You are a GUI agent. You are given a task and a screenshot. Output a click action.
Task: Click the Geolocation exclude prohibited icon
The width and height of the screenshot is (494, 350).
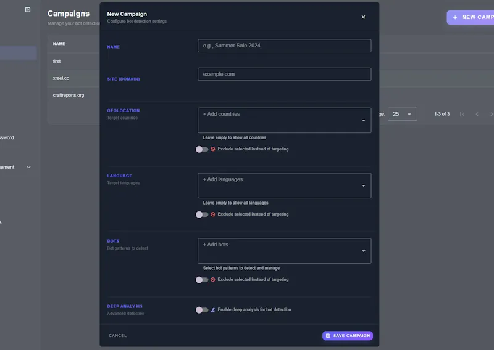213,149
